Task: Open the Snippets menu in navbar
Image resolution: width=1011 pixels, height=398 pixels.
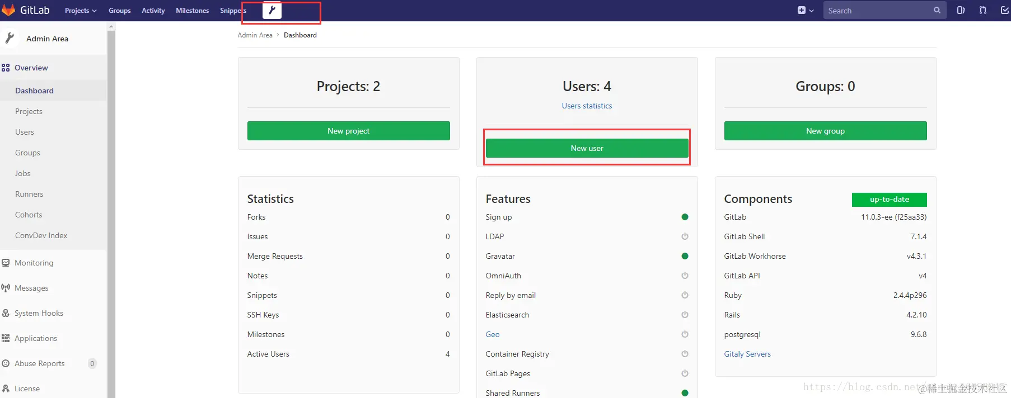Action: [x=233, y=11]
